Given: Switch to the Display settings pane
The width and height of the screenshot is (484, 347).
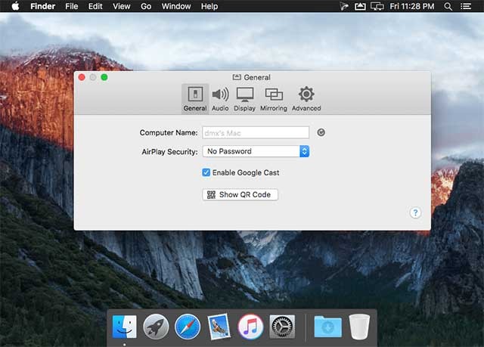Looking at the screenshot, I should 244,98.
